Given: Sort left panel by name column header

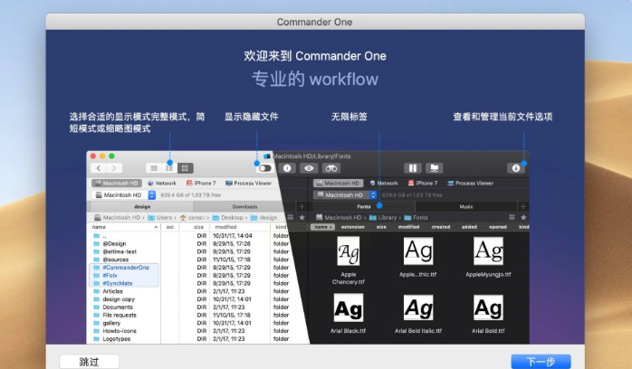Looking at the screenshot, I should coord(124,227).
